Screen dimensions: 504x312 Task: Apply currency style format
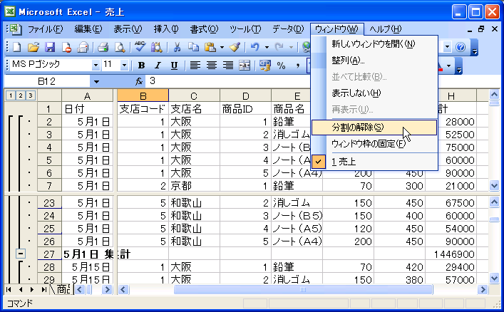pyautogui.click(x=265, y=66)
